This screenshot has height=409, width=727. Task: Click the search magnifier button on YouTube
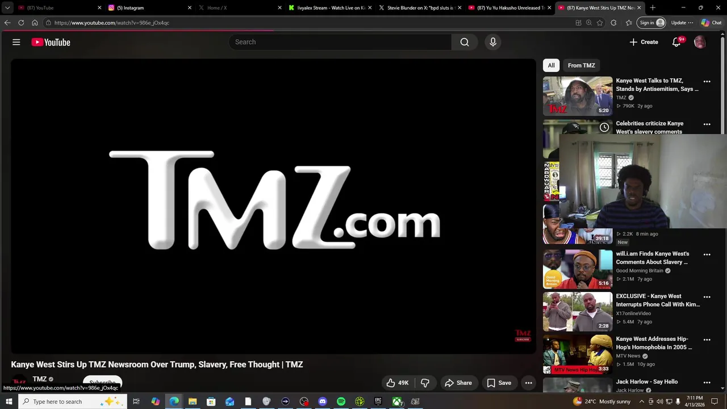465,42
